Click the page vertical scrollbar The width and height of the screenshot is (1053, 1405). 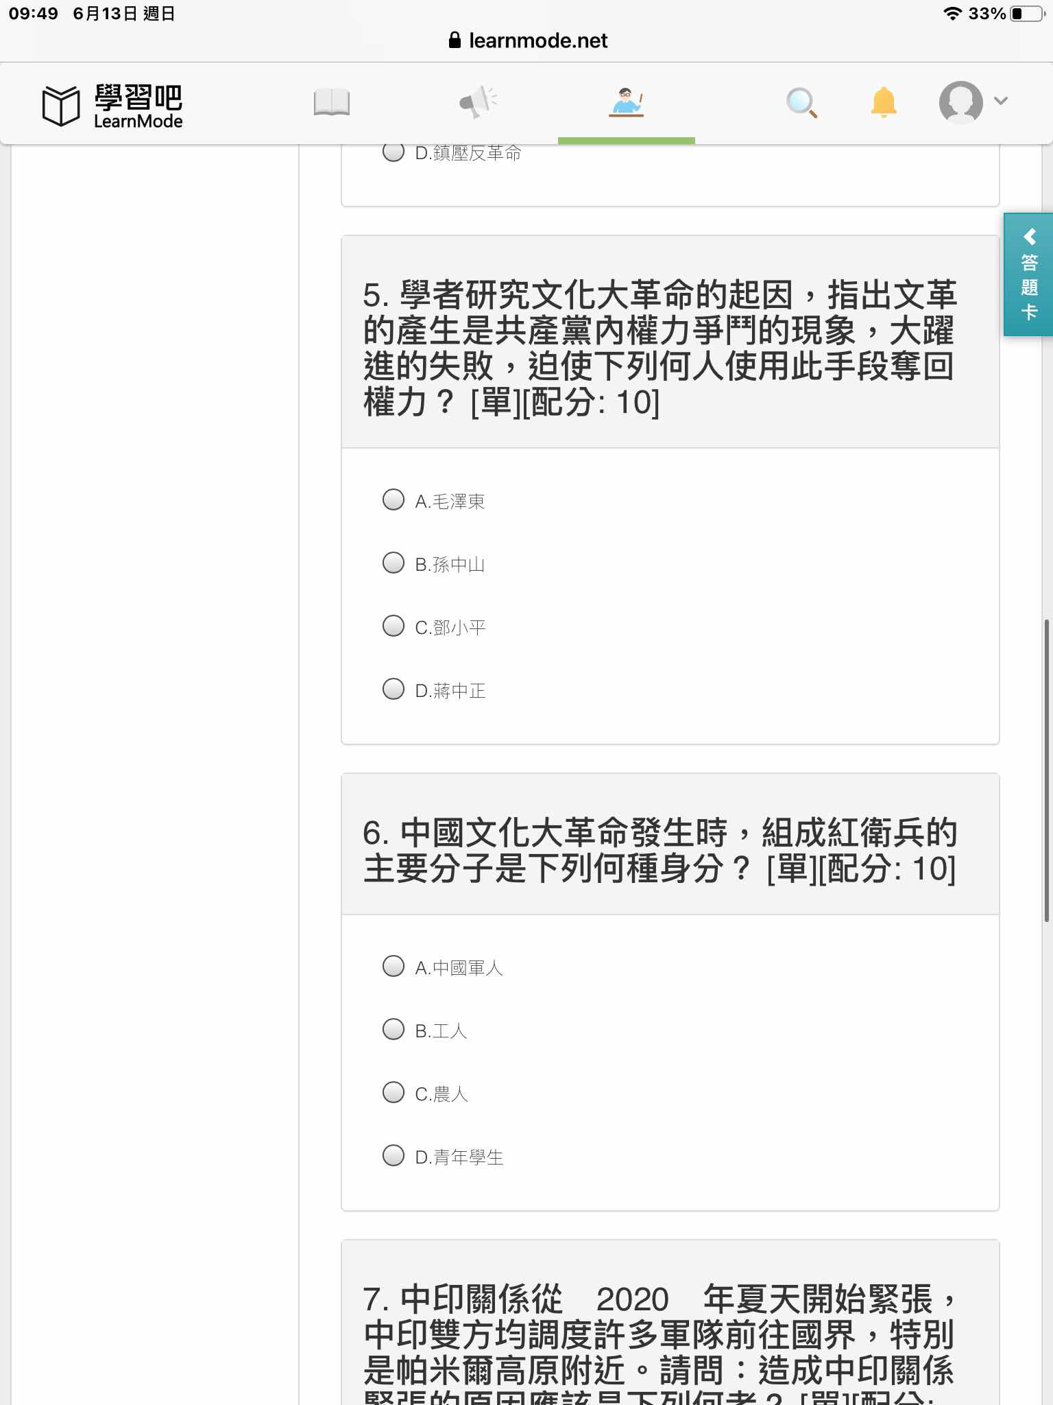pos(1047,770)
